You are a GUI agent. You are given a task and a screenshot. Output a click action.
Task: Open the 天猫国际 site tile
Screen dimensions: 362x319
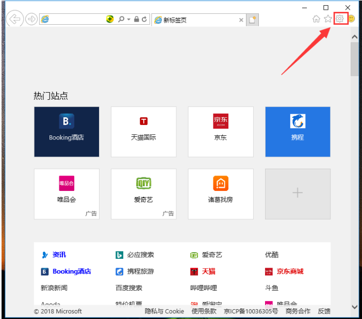pos(143,132)
